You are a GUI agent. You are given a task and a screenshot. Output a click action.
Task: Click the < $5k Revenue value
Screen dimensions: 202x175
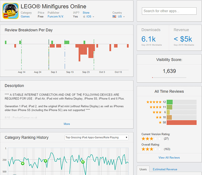[x=183, y=39]
